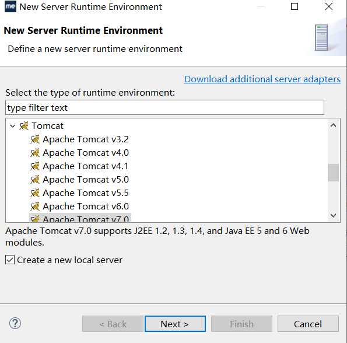Toggle Create a new local server checkbox
Screen dimensions: 347x343
tap(10, 260)
